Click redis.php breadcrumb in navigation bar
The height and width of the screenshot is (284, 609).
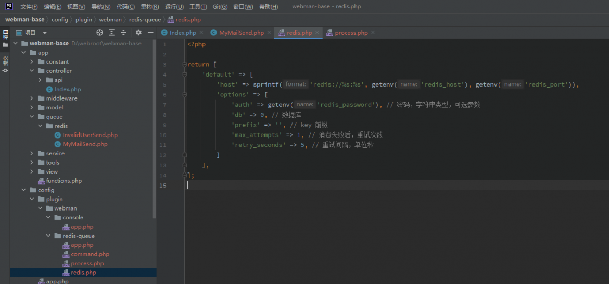coord(184,19)
